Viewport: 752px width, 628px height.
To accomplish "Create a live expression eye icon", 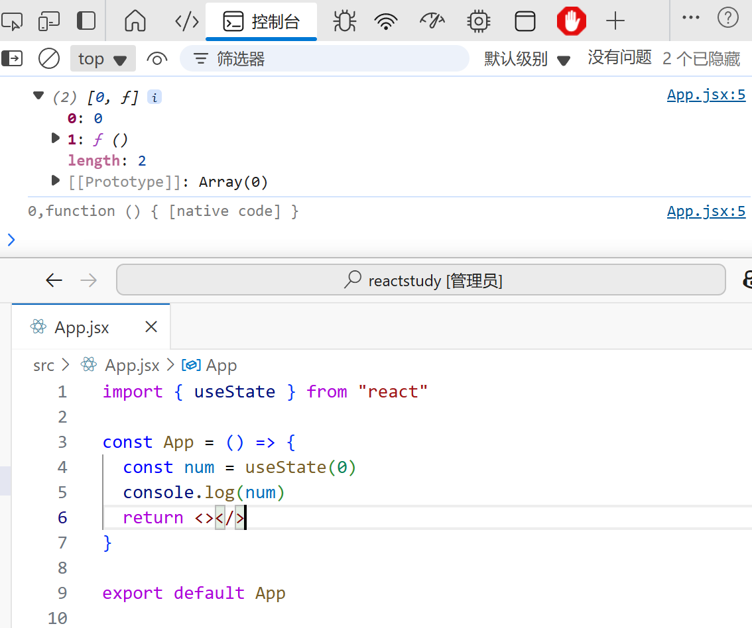I will coord(157,59).
